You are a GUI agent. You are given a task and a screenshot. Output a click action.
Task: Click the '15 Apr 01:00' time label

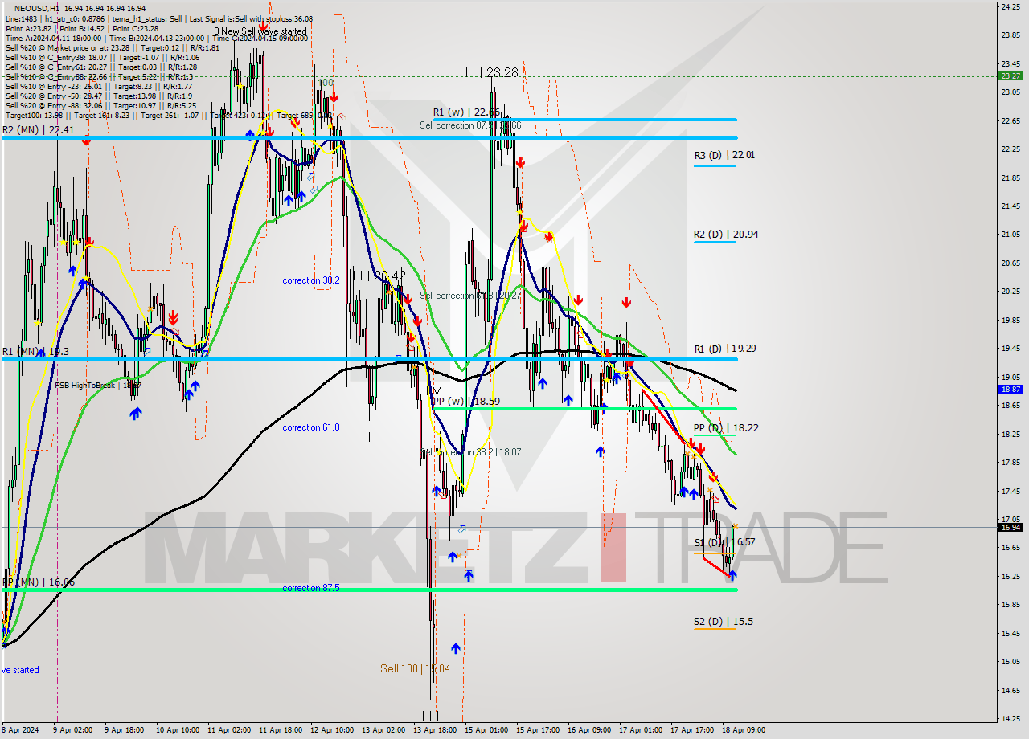(486, 730)
